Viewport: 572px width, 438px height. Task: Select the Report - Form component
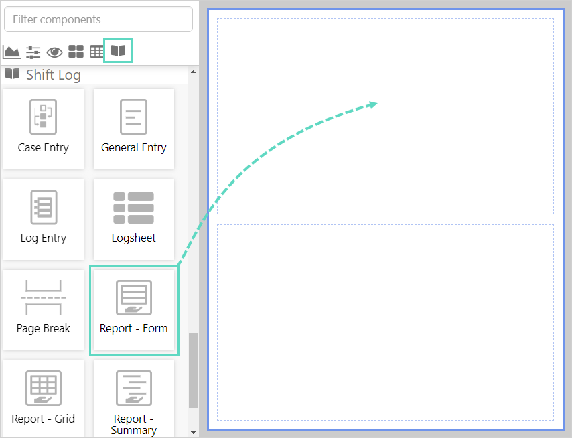pyautogui.click(x=134, y=310)
